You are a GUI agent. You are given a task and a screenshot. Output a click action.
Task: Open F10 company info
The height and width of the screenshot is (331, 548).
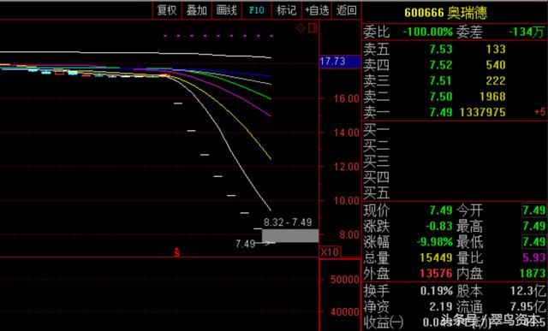coord(257,10)
